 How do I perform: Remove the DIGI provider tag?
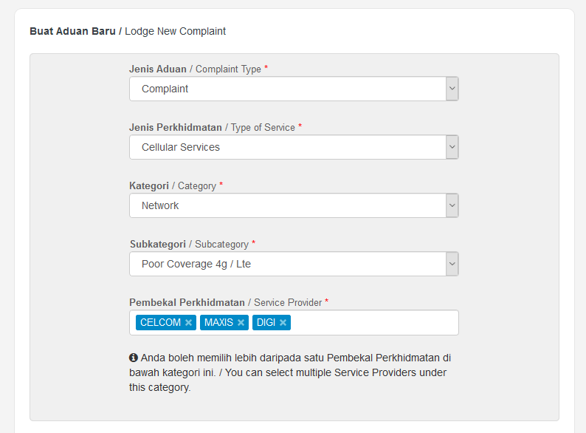click(x=283, y=323)
